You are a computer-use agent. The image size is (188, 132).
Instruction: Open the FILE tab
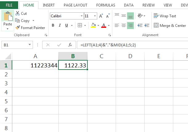[9, 5]
